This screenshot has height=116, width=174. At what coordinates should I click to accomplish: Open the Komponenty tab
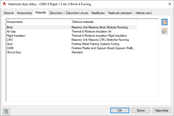24,13
